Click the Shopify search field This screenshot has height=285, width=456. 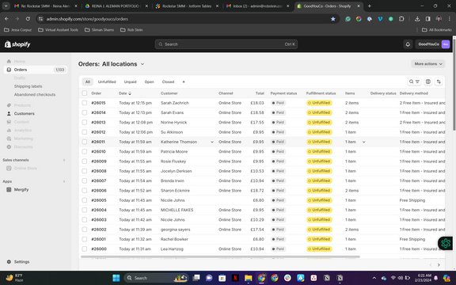226,44
